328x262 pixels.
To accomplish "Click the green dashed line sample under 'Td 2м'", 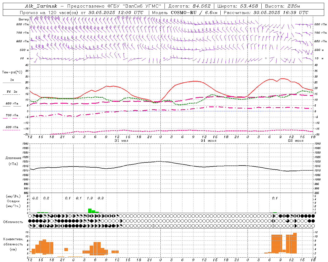I will [x=11, y=95].
